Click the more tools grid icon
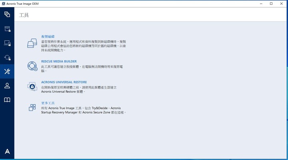The image size is (288, 160). point(32,107)
